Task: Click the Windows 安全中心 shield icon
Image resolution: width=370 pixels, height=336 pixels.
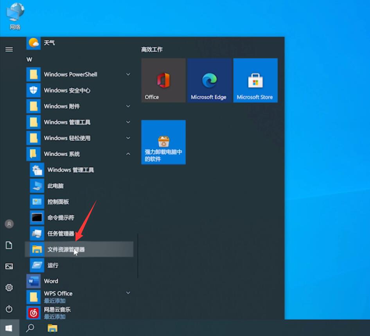Action: (33, 90)
